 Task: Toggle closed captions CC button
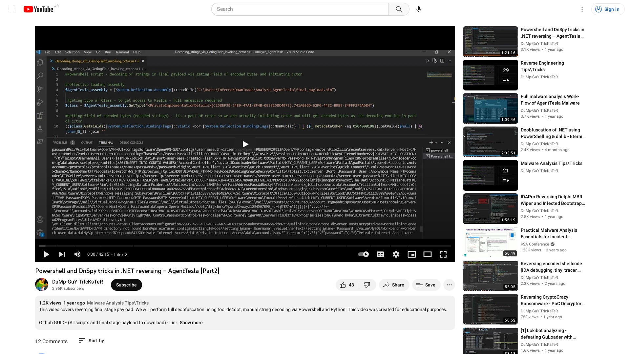pyautogui.click(x=380, y=254)
